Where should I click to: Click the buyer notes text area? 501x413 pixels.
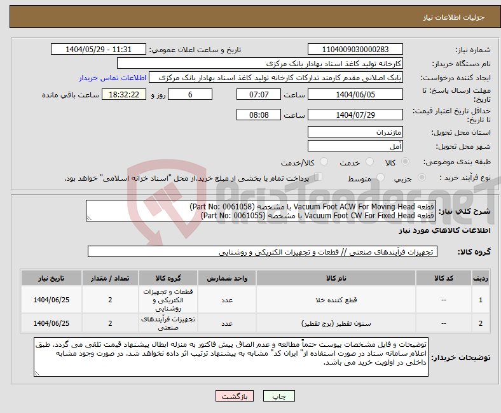point(231,356)
